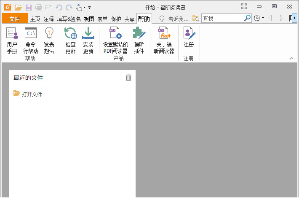299x205 pixels.
Task: Click 打开文件 to open a file
Action: (x=28, y=94)
